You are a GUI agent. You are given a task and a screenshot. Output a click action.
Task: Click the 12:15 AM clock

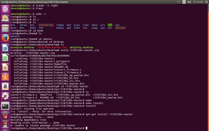[x=198, y=2]
